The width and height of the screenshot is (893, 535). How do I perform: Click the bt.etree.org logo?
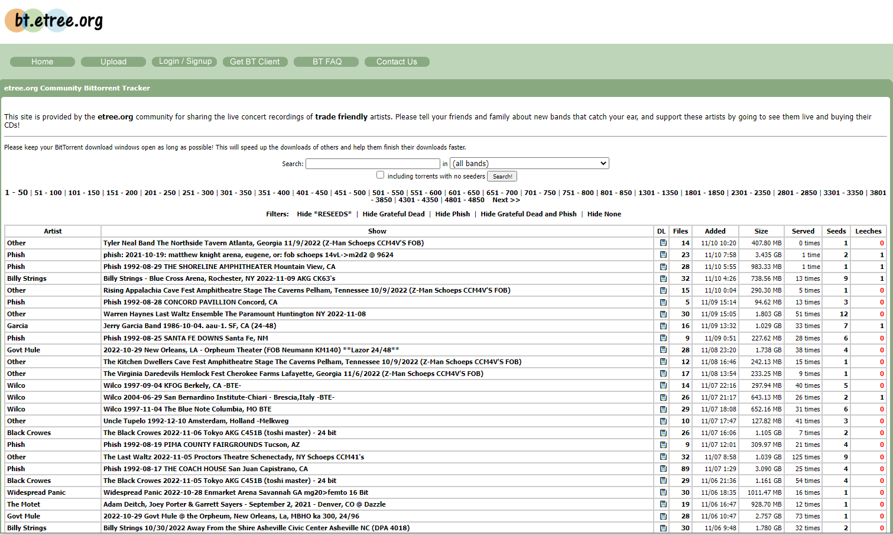(x=54, y=20)
